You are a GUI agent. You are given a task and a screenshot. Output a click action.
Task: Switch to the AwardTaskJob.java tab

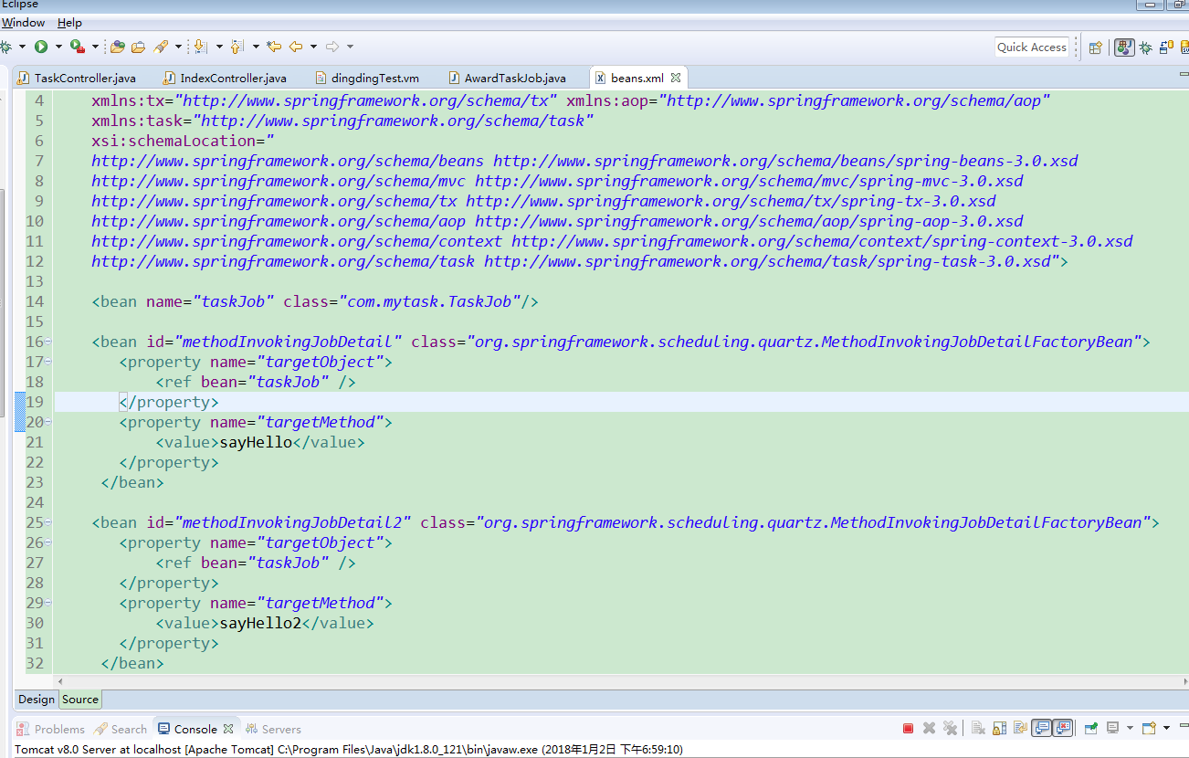coord(515,79)
